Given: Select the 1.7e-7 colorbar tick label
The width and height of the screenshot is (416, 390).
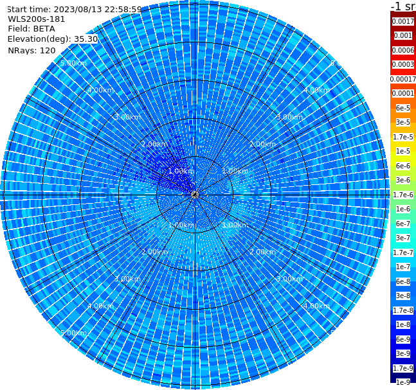Looking at the screenshot, I should coord(402,253).
